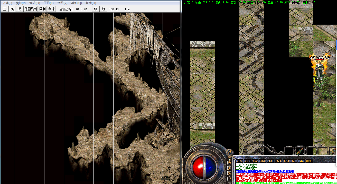Toggle the 块 mode button
The image size is (337, 184).
coord(12,9)
